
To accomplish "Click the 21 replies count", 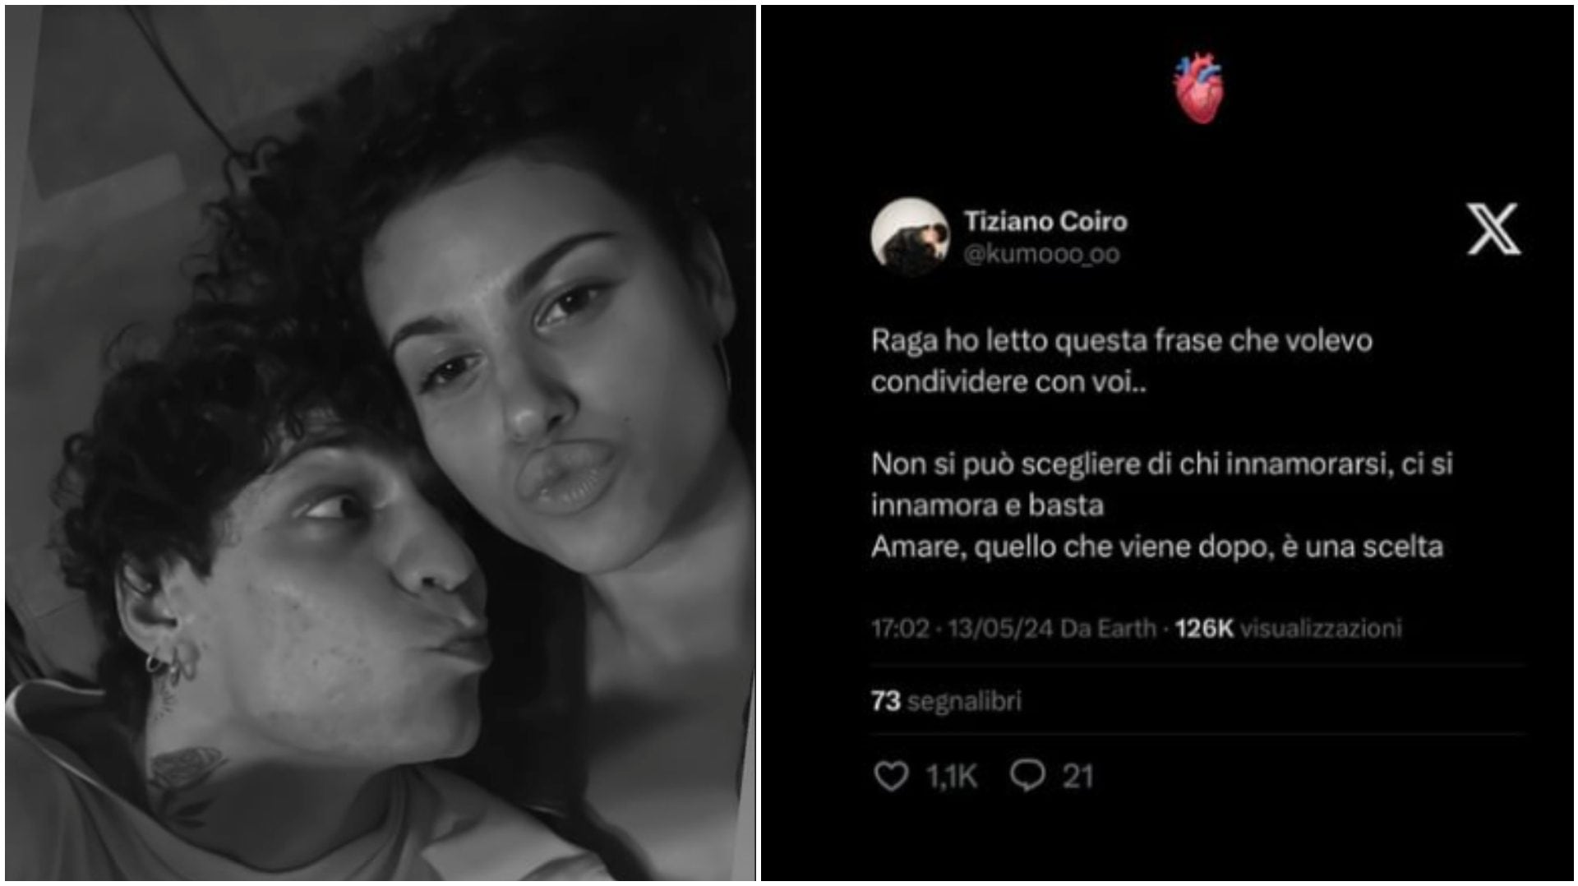I will (x=1077, y=777).
